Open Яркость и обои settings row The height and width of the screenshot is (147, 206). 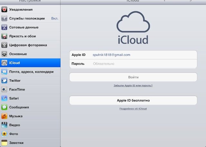pyautogui.click(x=30, y=36)
